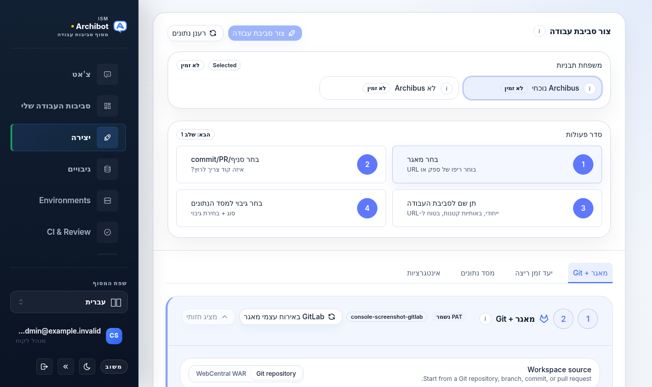The image size is (652, 387).
Task: Switch to אינטגרציות tab
Action: pyautogui.click(x=423, y=273)
